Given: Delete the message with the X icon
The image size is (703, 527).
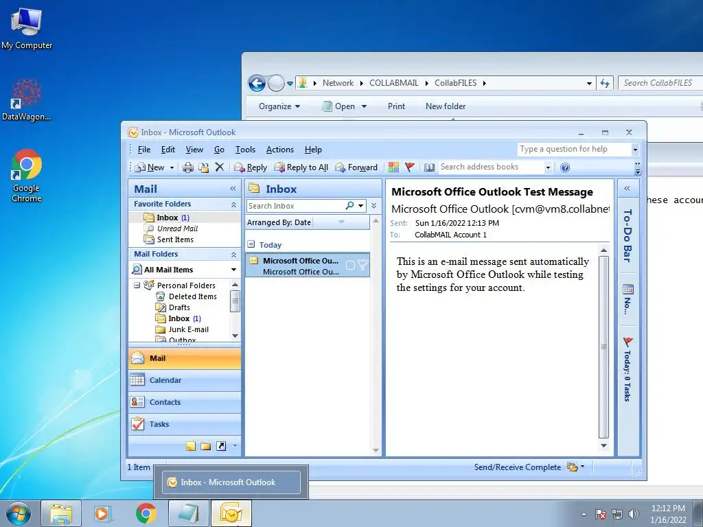Looking at the screenshot, I should click(219, 167).
